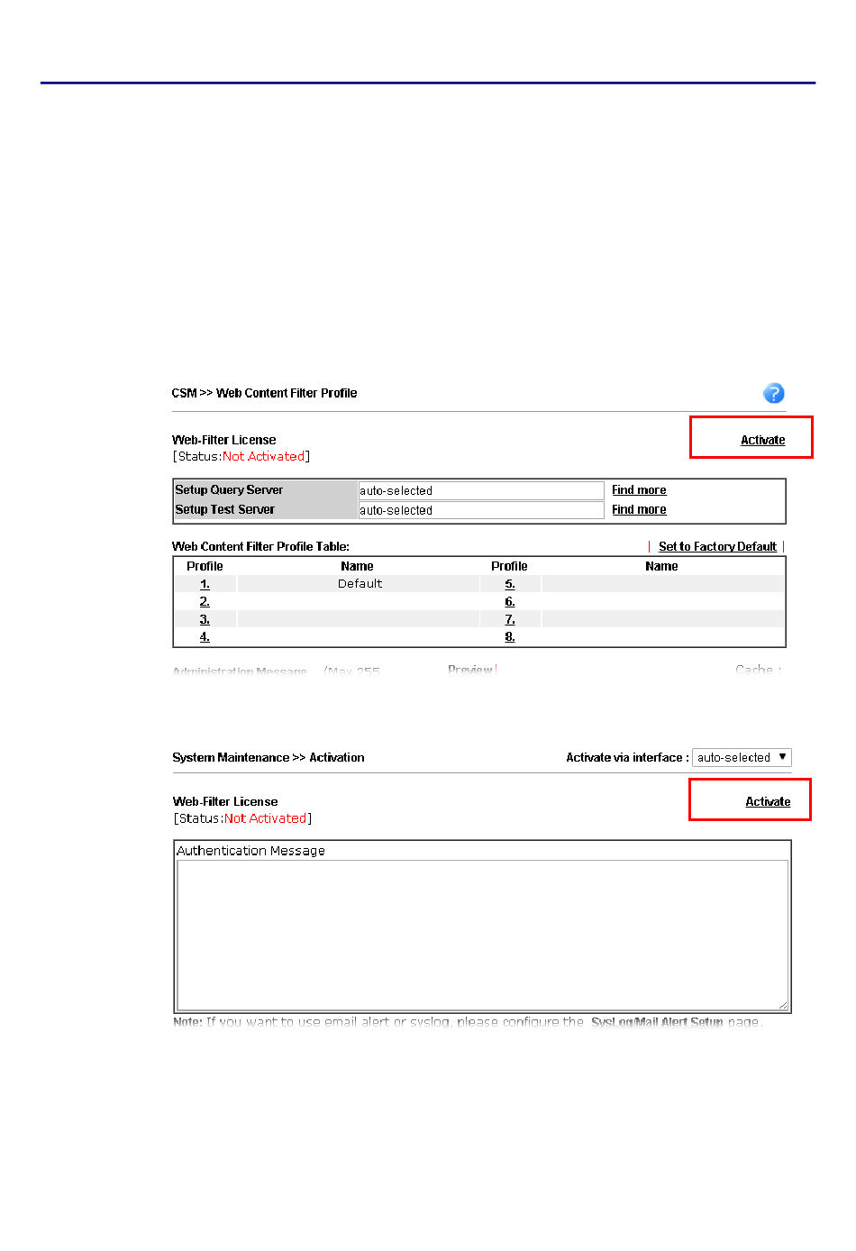This screenshot has width=856, height=1251.
Task: Click the Setup Test Server input field
Action: coord(481,510)
